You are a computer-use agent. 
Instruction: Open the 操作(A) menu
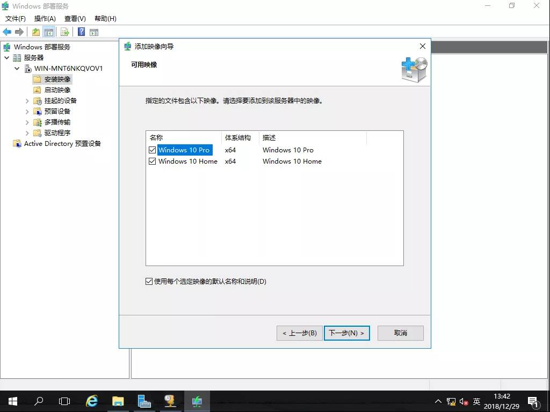pyautogui.click(x=45, y=19)
